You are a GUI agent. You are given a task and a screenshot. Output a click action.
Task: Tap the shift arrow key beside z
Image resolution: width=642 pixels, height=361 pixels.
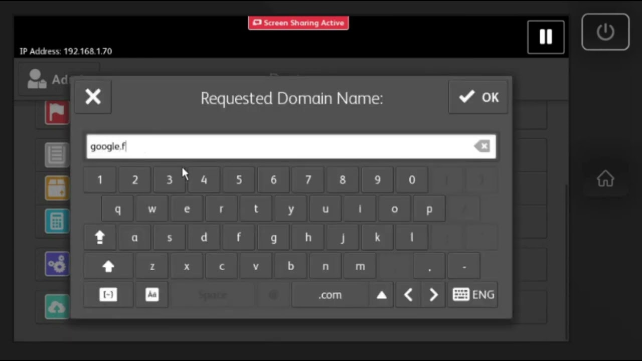click(x=108, y=267)
